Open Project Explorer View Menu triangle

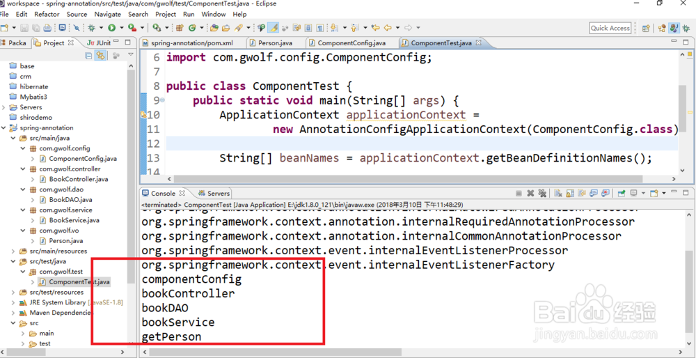click(x=131, y=54)
